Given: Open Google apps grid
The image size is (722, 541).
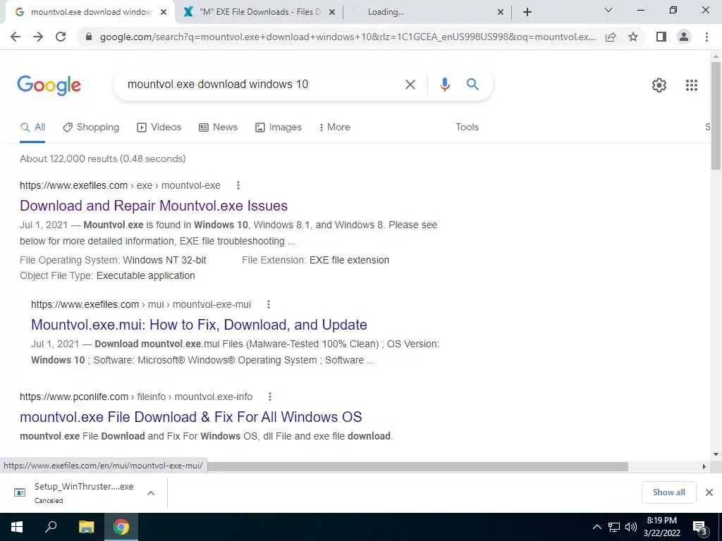Looking at the screenshot, I should click(691, 85).
